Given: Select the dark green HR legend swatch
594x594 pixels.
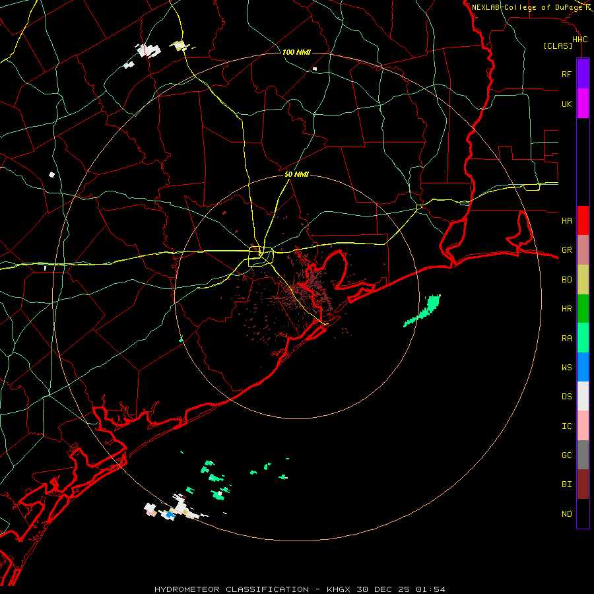Looking at the screenshot, I should (x=583, y=309).
